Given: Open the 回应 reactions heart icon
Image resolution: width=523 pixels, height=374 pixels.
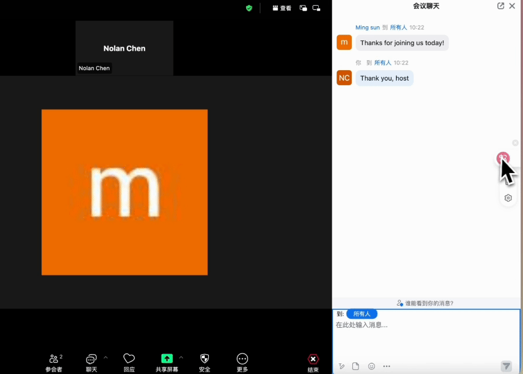Looking at the screenshot, I should click(x=129, y=362).
